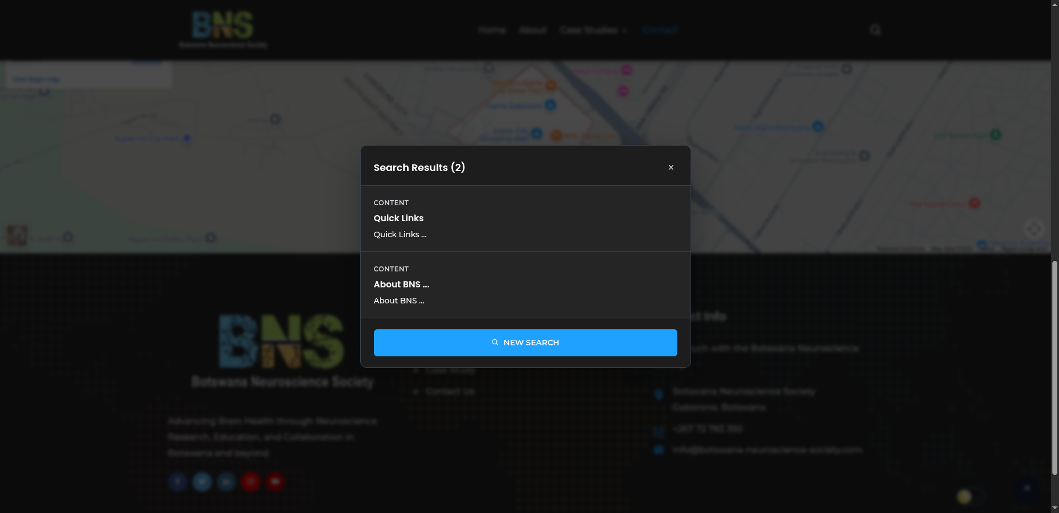1059x513 pixels.
Task: Click the New Search button
Action: [525, 343]
